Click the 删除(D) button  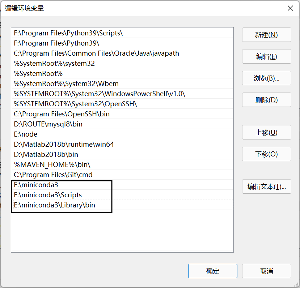(x=266, y=100)
